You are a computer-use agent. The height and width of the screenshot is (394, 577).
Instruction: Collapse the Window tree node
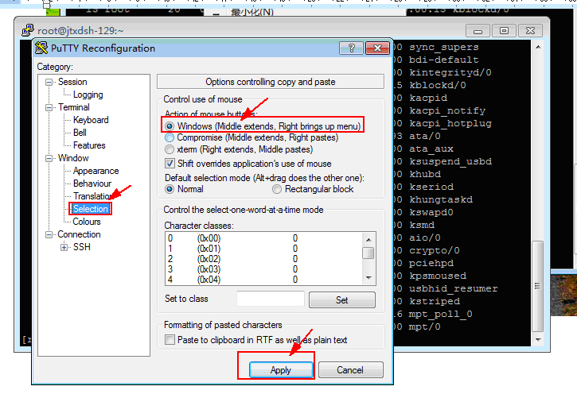click(49, 159)
